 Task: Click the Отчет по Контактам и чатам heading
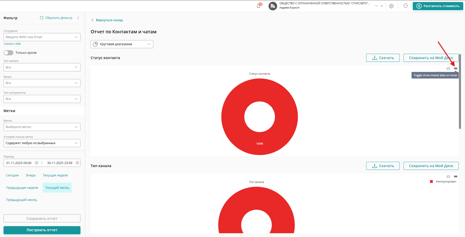[124, 32]
